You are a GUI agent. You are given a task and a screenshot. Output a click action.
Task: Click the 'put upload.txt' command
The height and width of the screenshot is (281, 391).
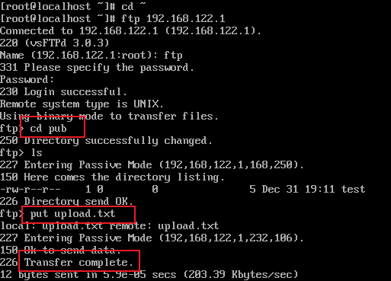[x=72, y=214]
